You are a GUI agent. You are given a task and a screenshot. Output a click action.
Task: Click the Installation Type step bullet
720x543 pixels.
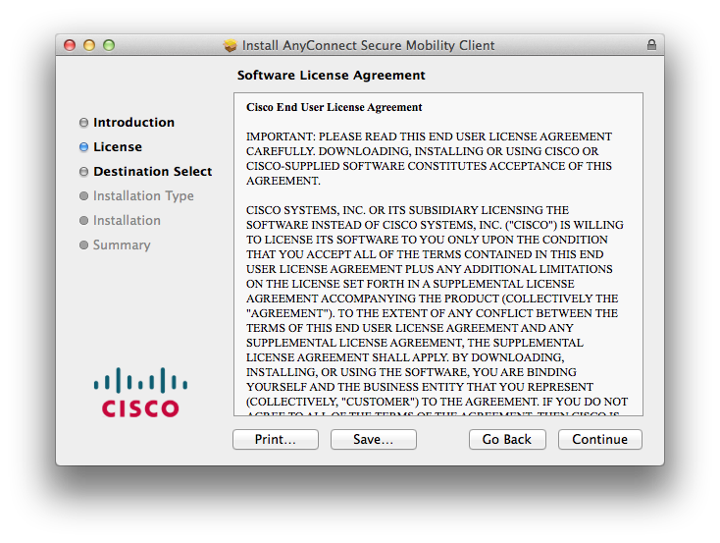[83, 195]
